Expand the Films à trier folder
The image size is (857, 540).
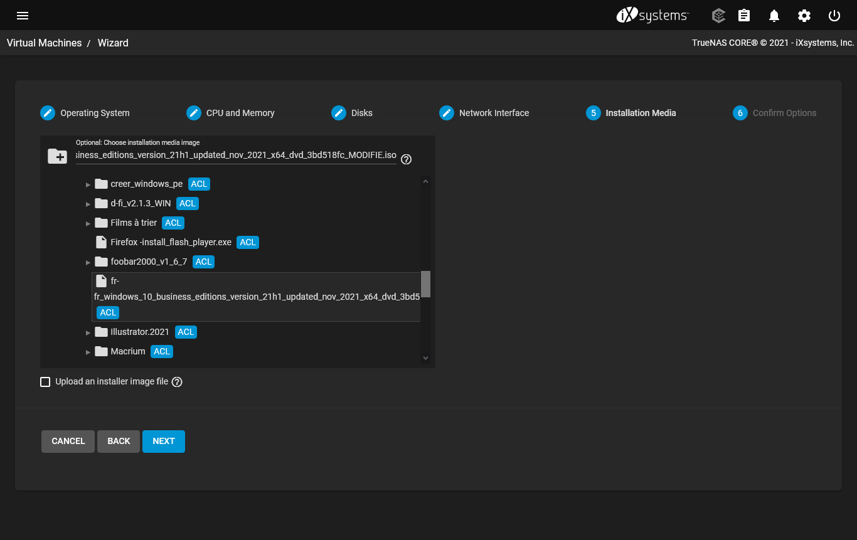[88, 223]
